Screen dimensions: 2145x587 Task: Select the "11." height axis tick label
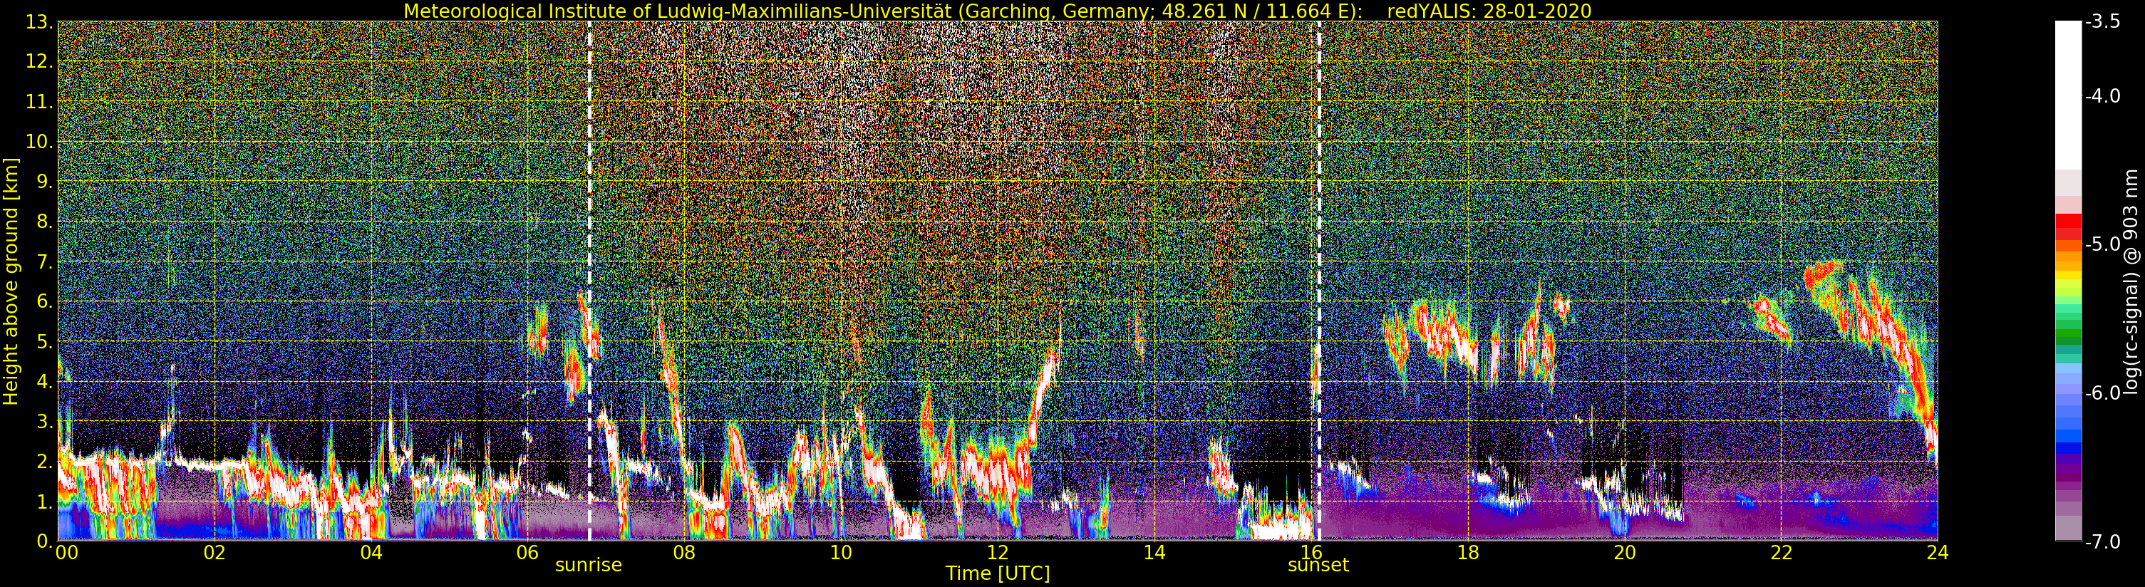click(x=38, y=103)
